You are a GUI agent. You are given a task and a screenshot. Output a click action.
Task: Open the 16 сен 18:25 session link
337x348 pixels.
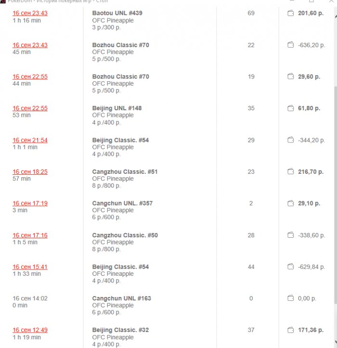pos(30,172)
